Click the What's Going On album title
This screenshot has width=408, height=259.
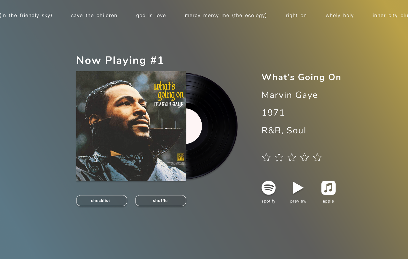click(x=301, y=77)
